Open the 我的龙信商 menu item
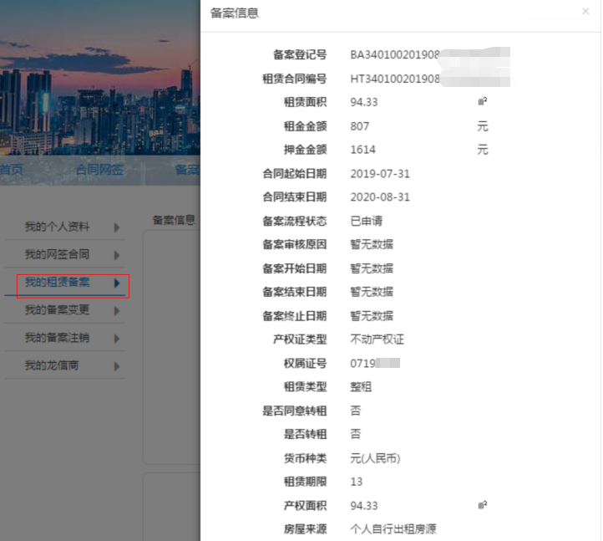The width and height of the screenshot is (603, 541). coord(52,366)
